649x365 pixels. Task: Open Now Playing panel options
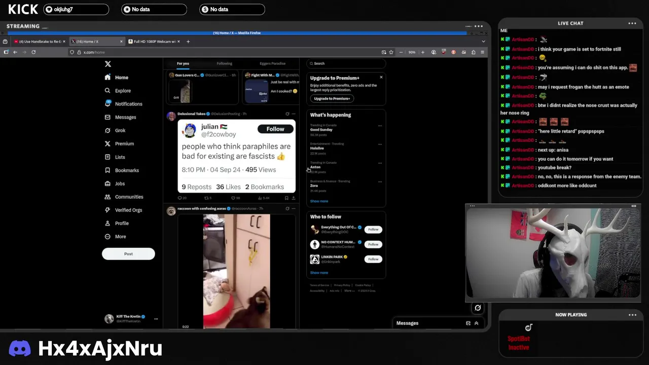(632, 315)
